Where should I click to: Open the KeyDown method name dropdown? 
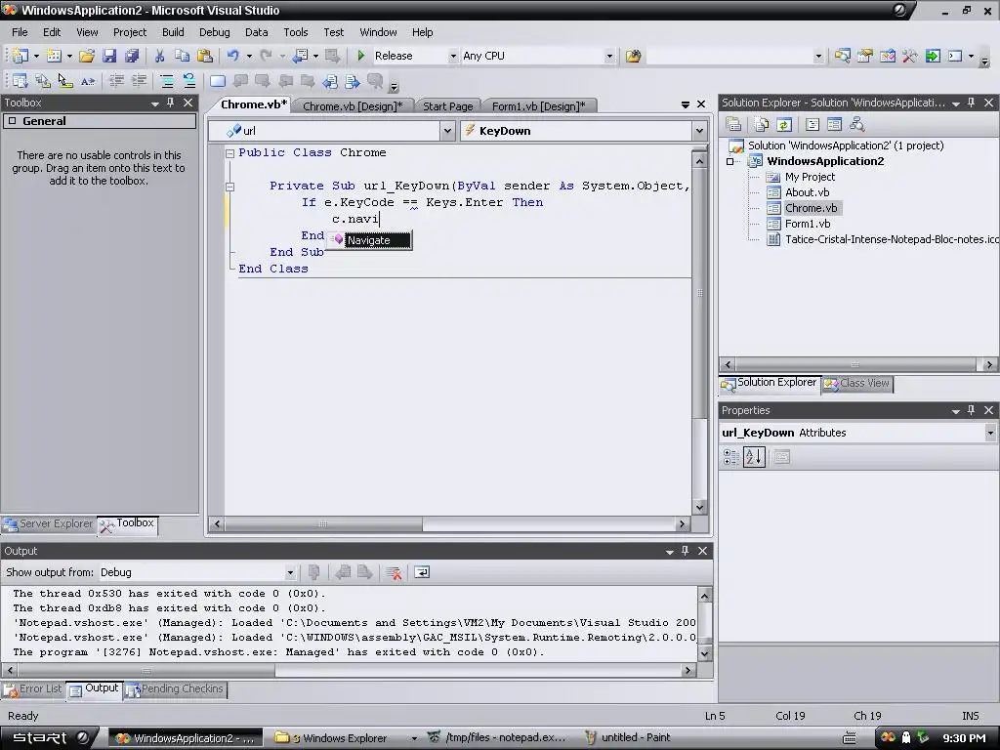point(699,131)
